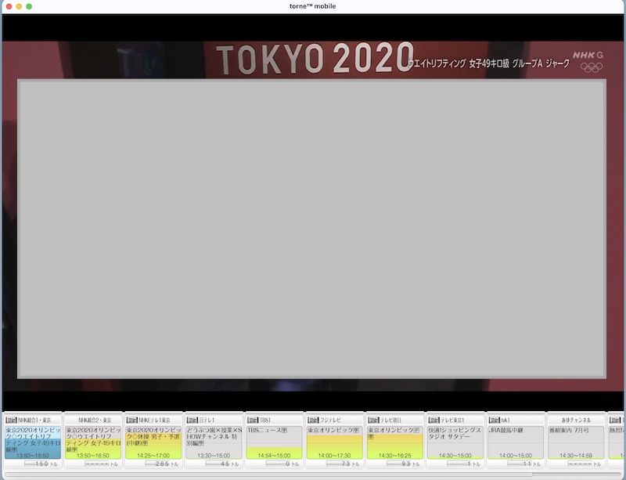Image resolution: width=626 pixels, height=480 pixels.
Task: Select the NHKEテレ1東京 channel header
Action: click(153, 420)
